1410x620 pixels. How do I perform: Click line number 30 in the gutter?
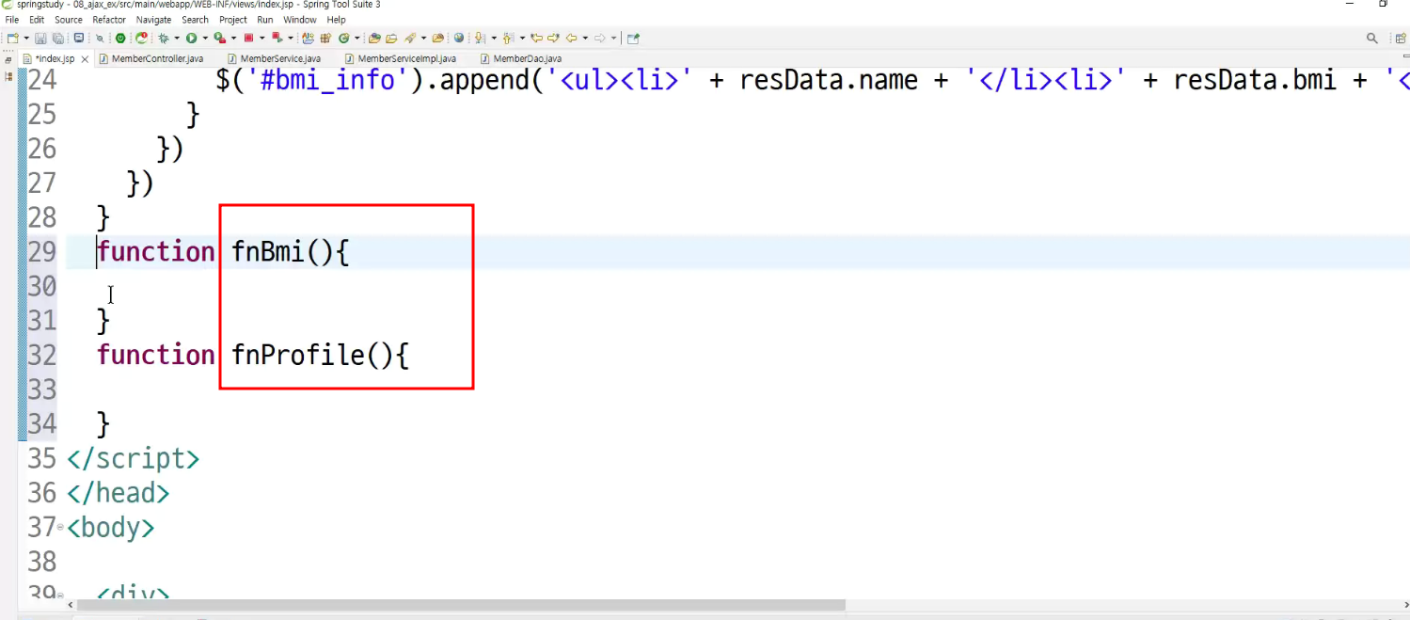click(41, 286)
